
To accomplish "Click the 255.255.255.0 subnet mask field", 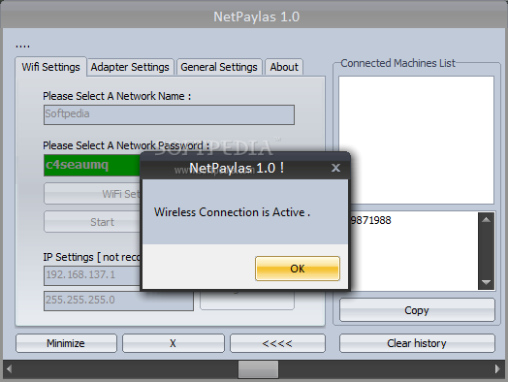I will tap(118, 301).
